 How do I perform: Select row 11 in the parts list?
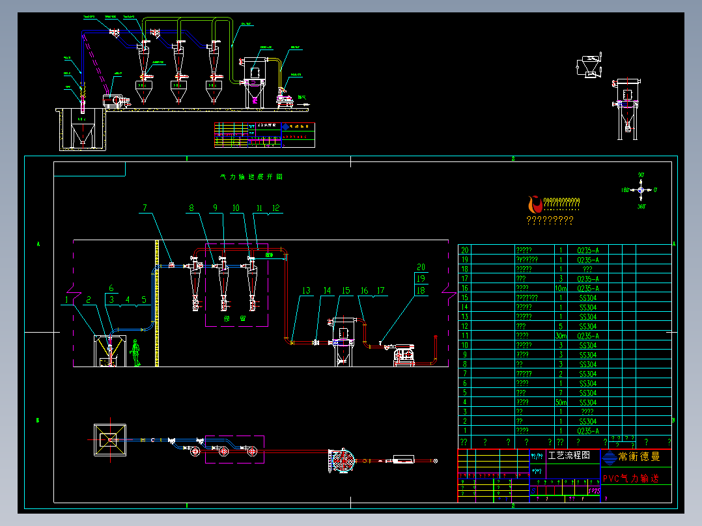565,336
